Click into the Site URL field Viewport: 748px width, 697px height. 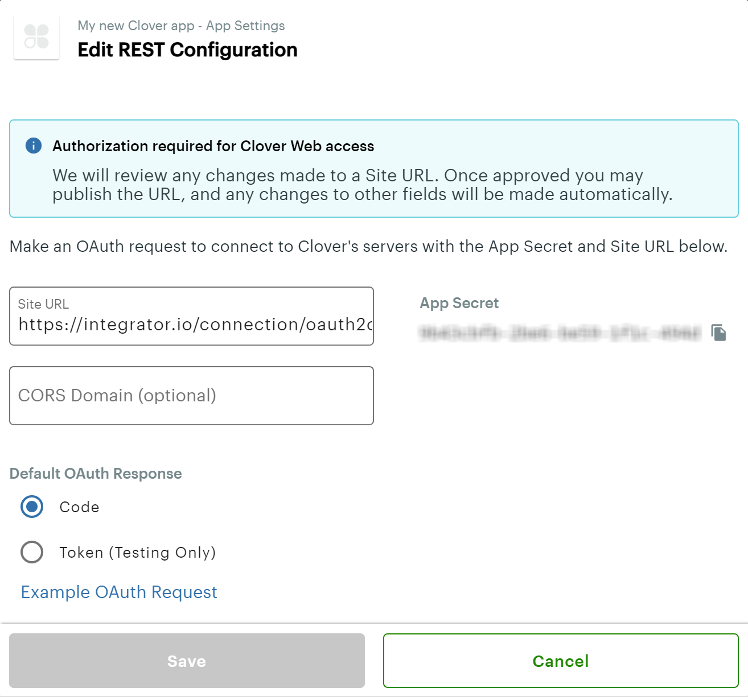[x=191, y=316]
